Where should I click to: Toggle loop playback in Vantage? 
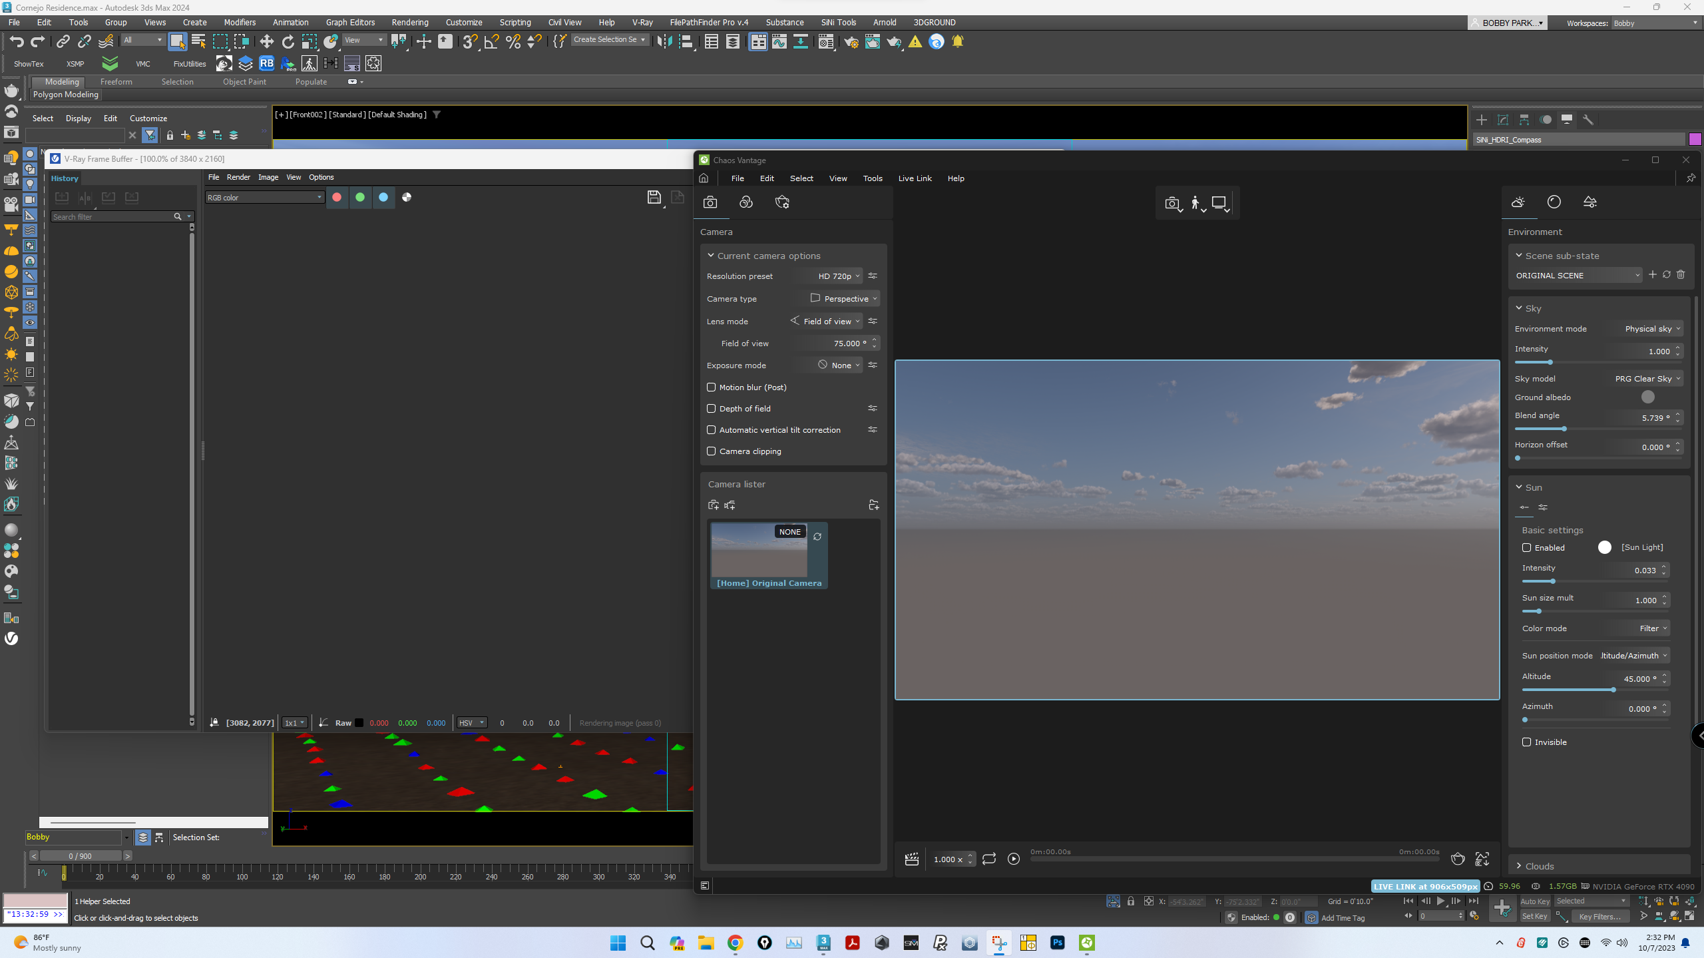[x=989, y=859]
